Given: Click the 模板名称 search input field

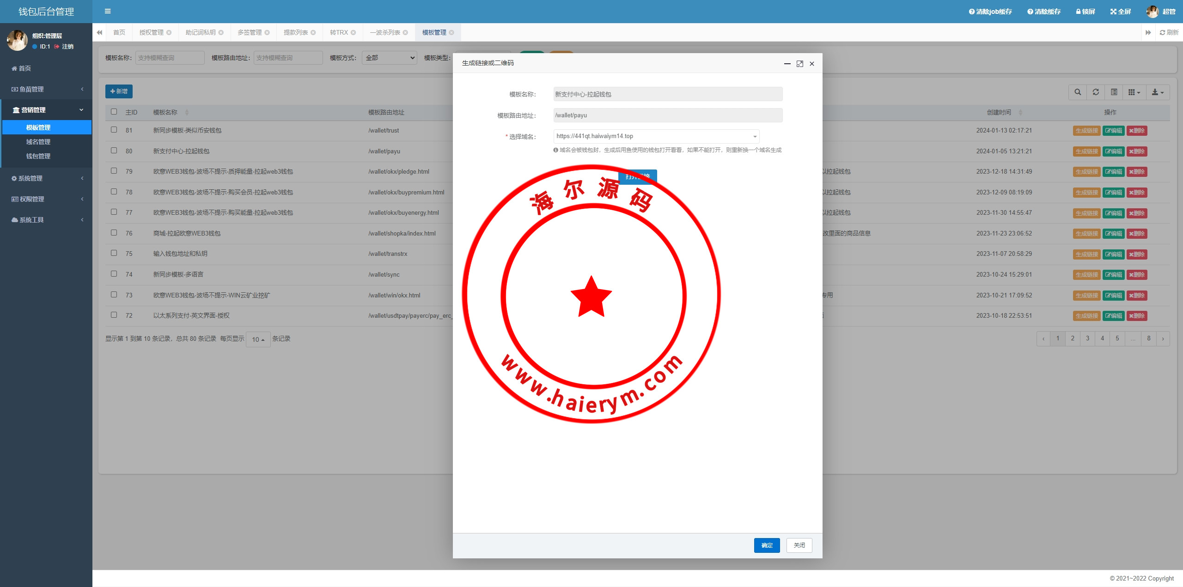Looking at the screenshot, I should point(170,58).
